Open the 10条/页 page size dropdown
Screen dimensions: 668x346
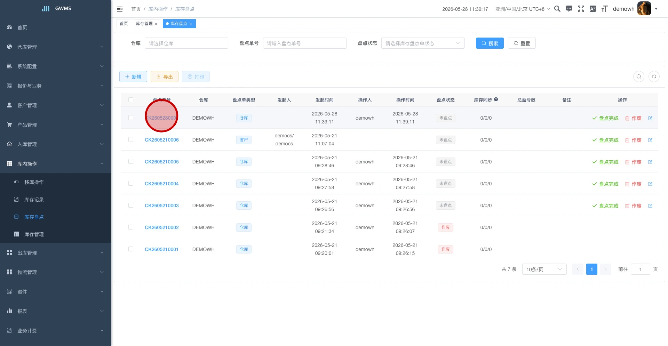(x=544, y=269)
